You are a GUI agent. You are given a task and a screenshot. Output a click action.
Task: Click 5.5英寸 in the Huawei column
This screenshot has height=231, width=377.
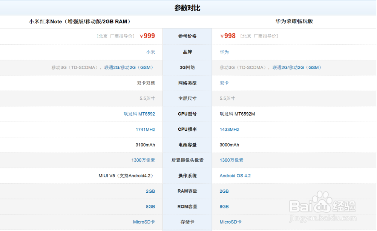click(227, 98)
